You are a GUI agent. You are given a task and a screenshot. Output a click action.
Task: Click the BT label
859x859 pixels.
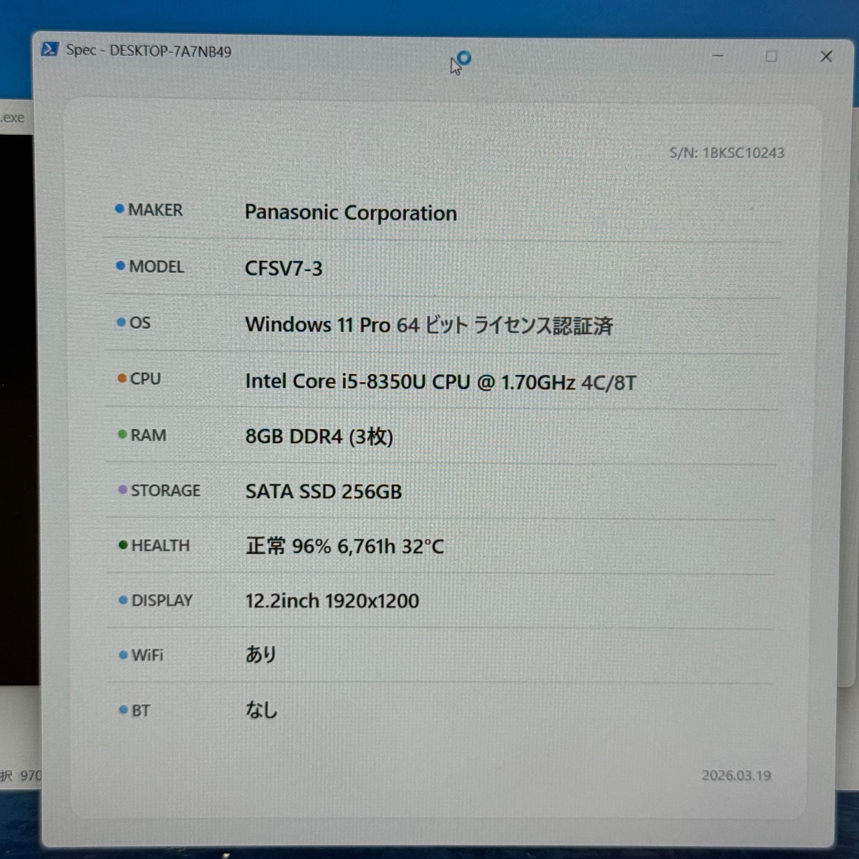click(x=141, y=711)
